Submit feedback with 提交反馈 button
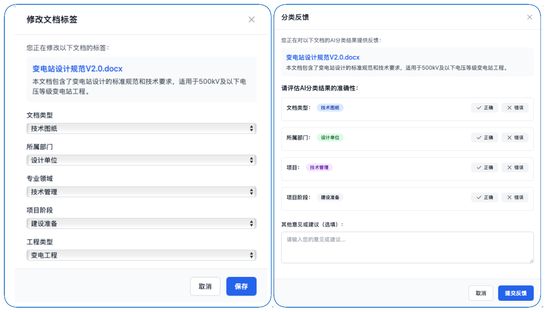Image resolution: width=547 pixels, height=312 pixels. [515, 293]
